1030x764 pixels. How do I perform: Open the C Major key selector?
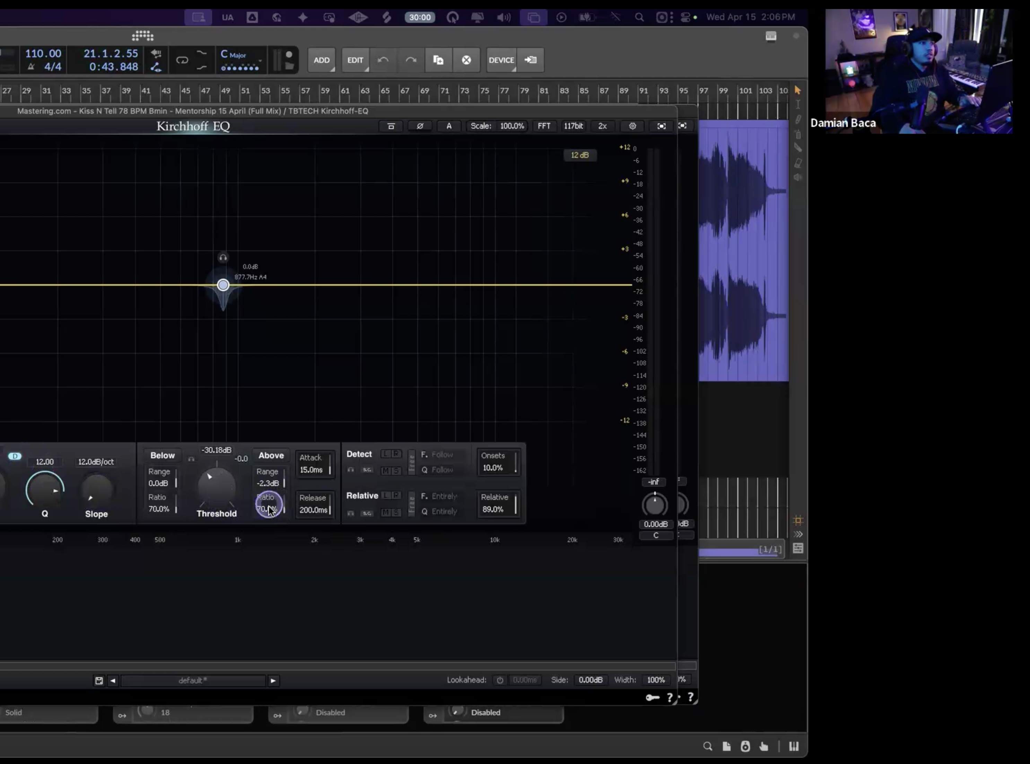pos(241,60)
